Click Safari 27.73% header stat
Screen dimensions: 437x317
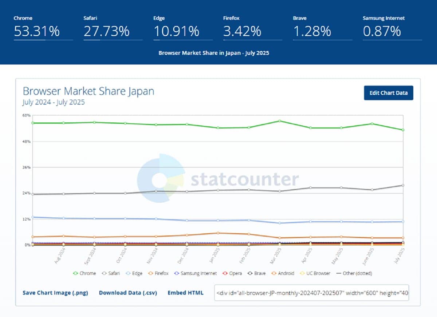[113, 28]
